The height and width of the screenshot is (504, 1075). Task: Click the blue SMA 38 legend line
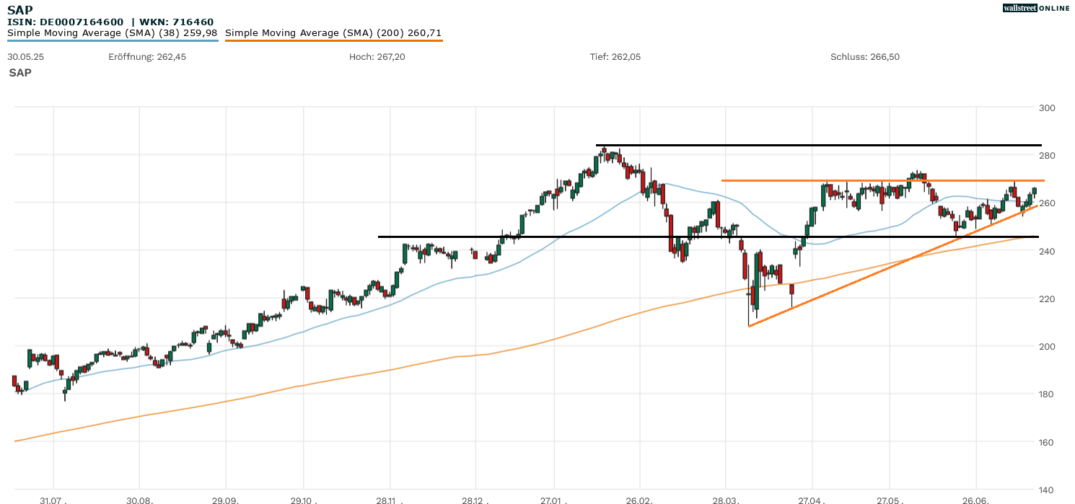[x=112, y=40]
